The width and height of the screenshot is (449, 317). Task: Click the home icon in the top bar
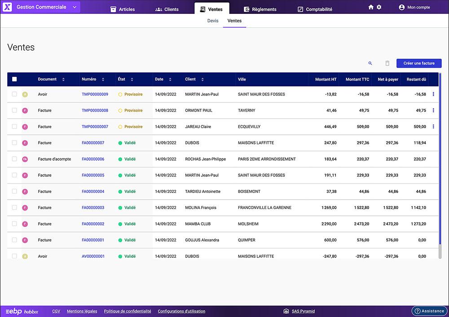click(x=370, y=7)
